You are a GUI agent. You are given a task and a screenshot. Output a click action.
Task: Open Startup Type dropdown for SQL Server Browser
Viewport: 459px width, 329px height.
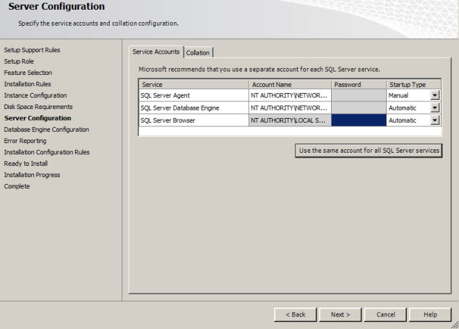(435, 120)
